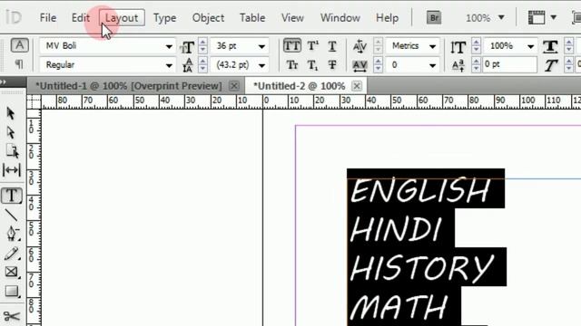Select the Rectangle Frame tool
This screenshot has width=581, height=326.
point(12,272)
